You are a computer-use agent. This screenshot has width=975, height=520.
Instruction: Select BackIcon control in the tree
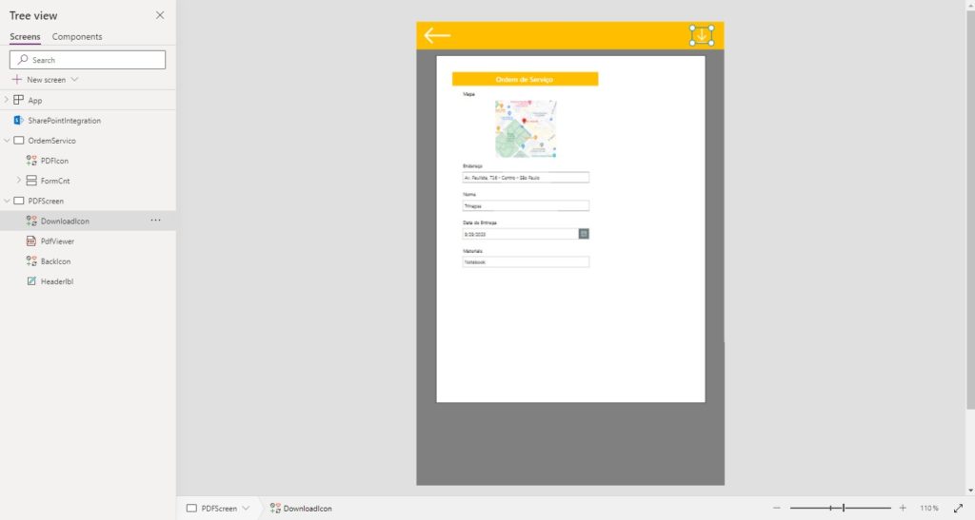click(x=55, y=261)
